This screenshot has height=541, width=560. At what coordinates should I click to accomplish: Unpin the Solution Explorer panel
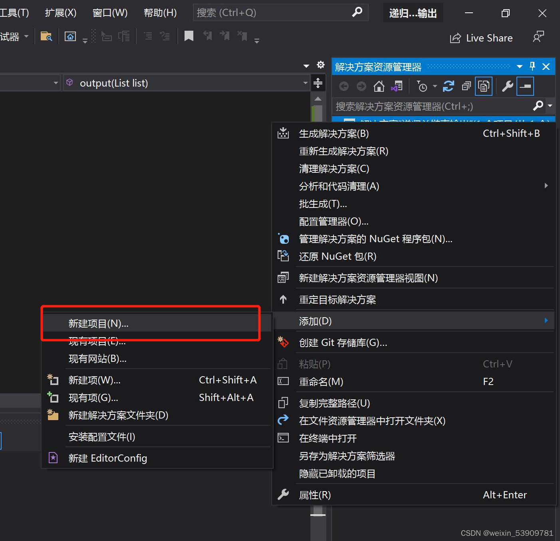(532, 66)
